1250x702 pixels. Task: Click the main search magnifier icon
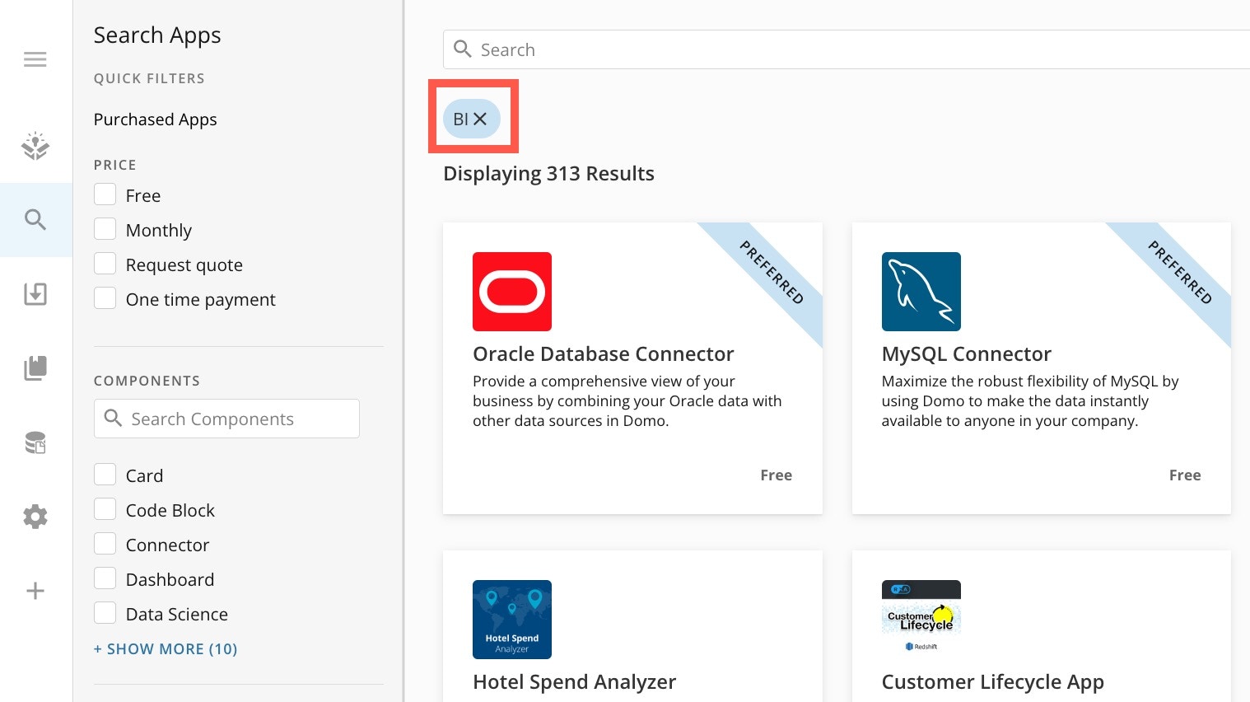[x=463, y=49]
